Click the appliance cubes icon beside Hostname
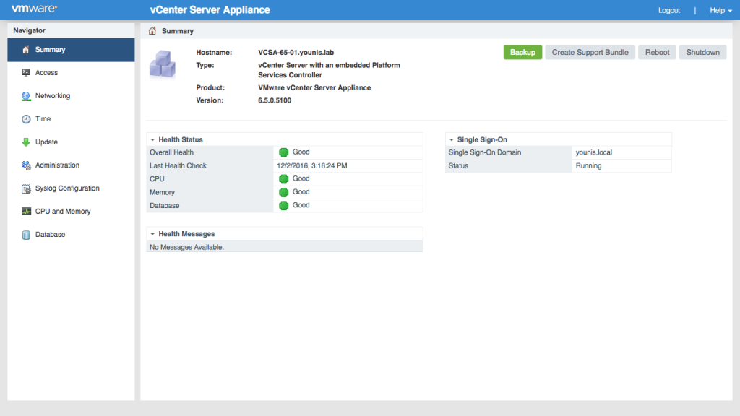 pyautogui.click(x=163, y=64)
